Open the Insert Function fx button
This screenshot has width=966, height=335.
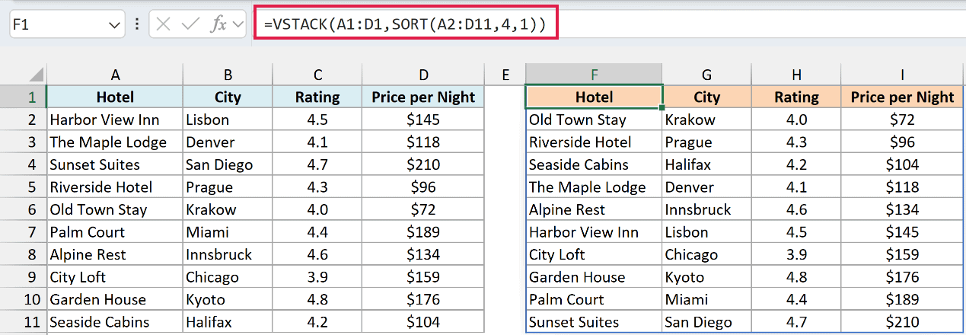[x=218, y=24]
